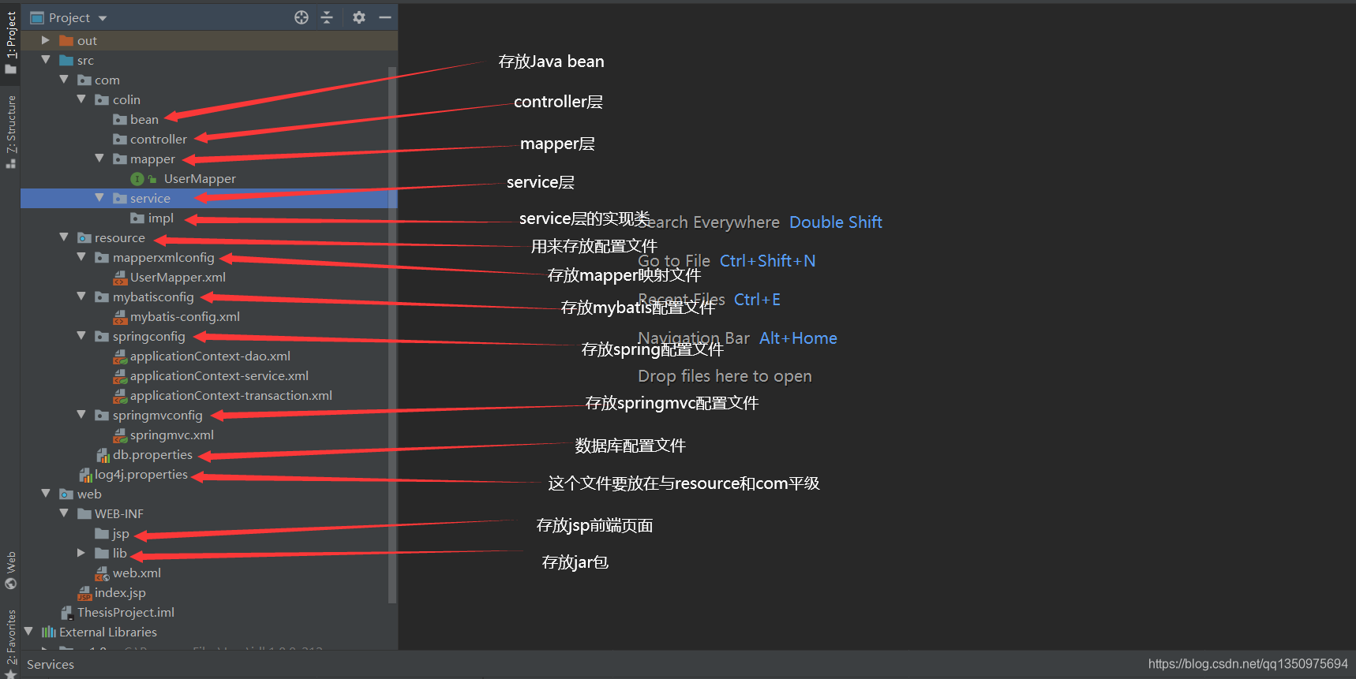Screen dimensions: 1356x679
Task: Click the applicationContext-transaction.xml Spring icon
Action: [x=120, y=396]
